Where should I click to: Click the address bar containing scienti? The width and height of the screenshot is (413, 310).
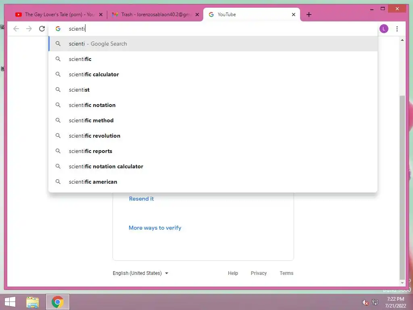(213, 29)
